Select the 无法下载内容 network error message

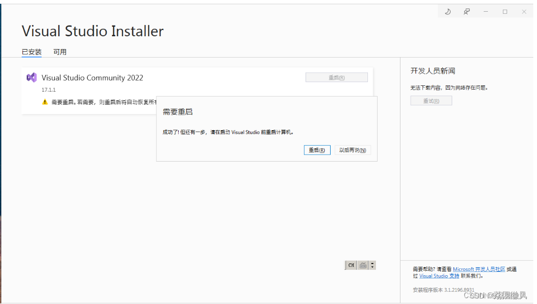tap(448, 87)
